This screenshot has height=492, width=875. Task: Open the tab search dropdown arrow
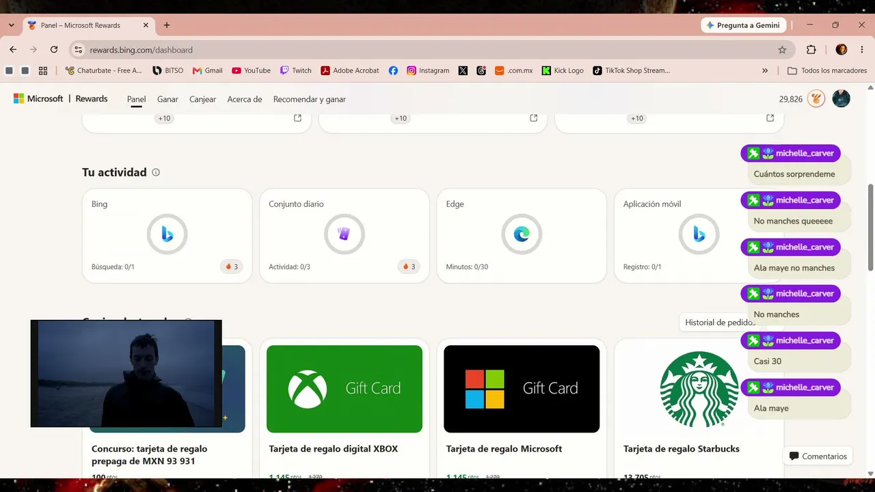[x=11, y=25]
